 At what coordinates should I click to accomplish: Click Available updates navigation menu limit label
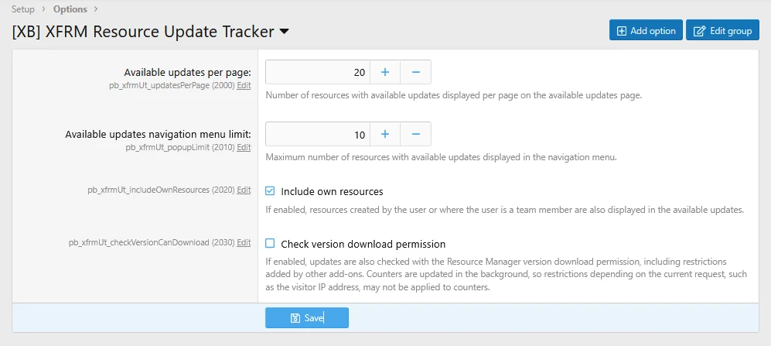tap(158, 135)
